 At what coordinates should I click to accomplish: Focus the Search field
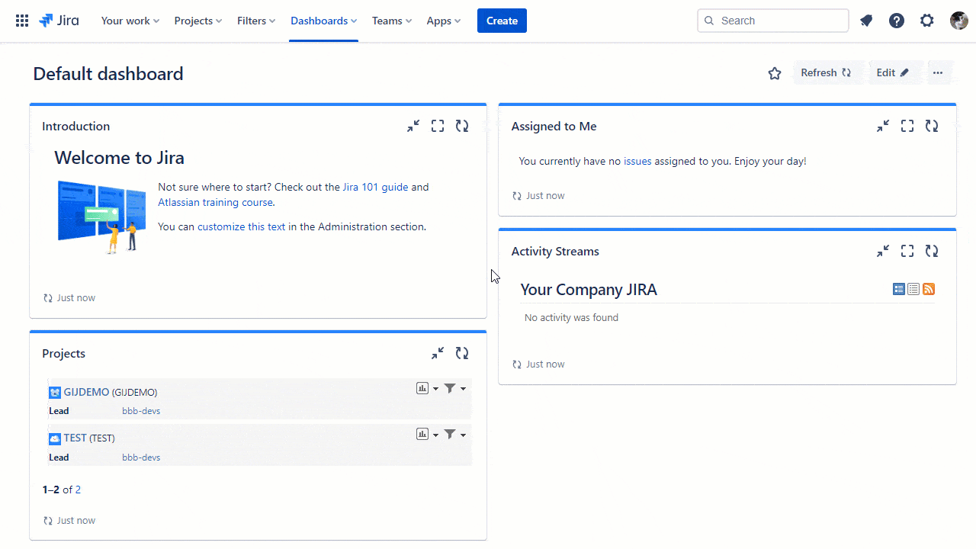coord(773,21)
